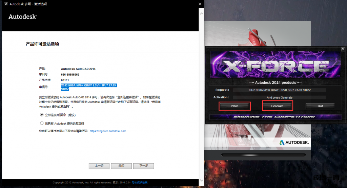
Task: Open the 隐私保护政策 privacy policy link
Action: [140, 183]
